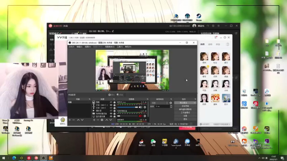
Task: Pop out the sources dock panel icon
Action: 114,99
